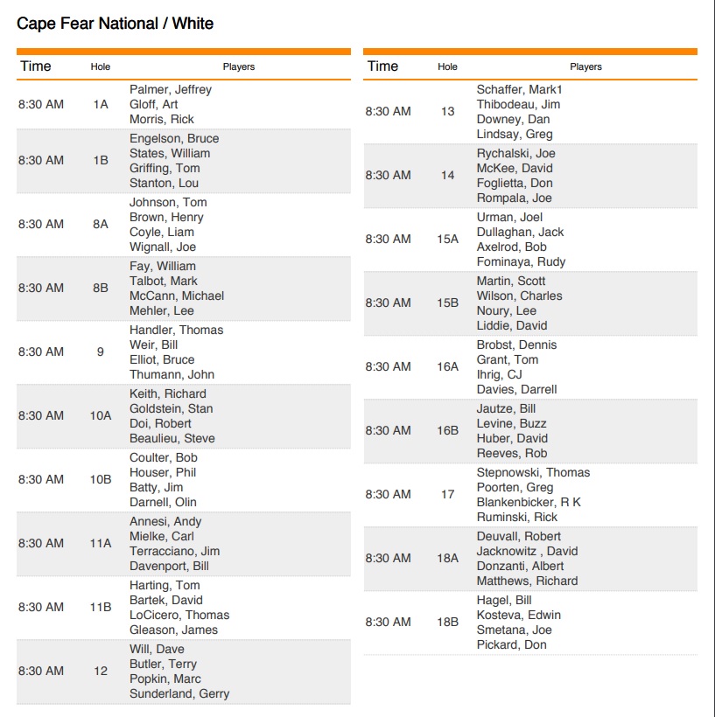
Task: Select player name Palmer, Jeffrey
Action: (171, 89)
